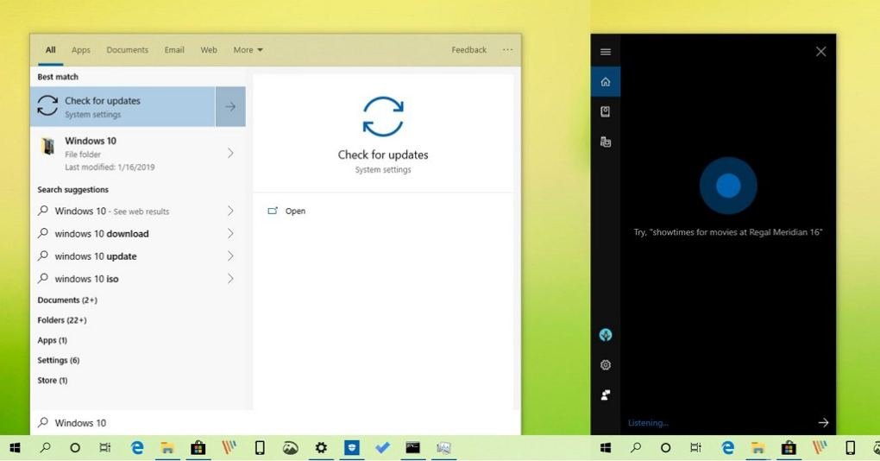Viewport: 880px width, 461px height.
Task: Click the Cortana listening microphone circle
Action: [728, 186]
